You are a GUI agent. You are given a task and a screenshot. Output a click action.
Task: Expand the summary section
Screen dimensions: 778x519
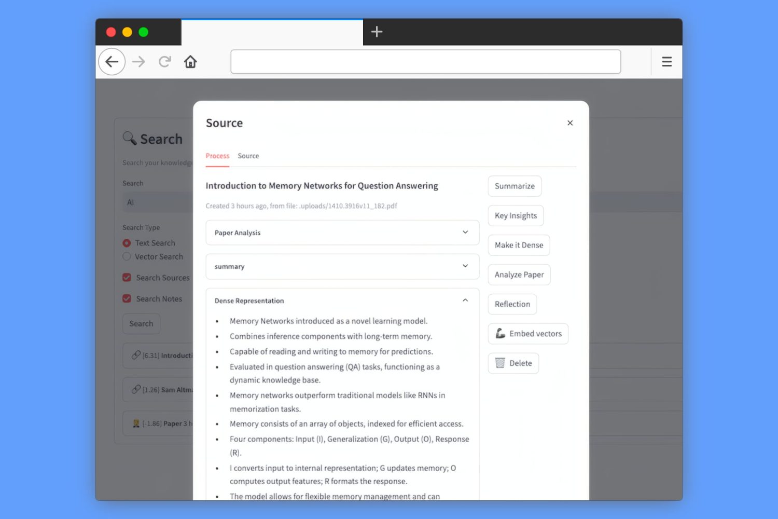click(342, 266)
